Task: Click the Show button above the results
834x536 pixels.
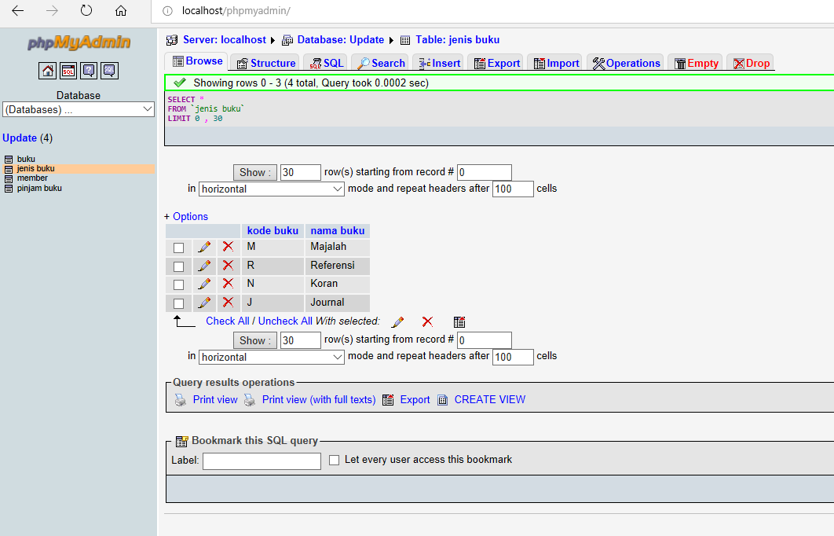Action: [254, 172]
